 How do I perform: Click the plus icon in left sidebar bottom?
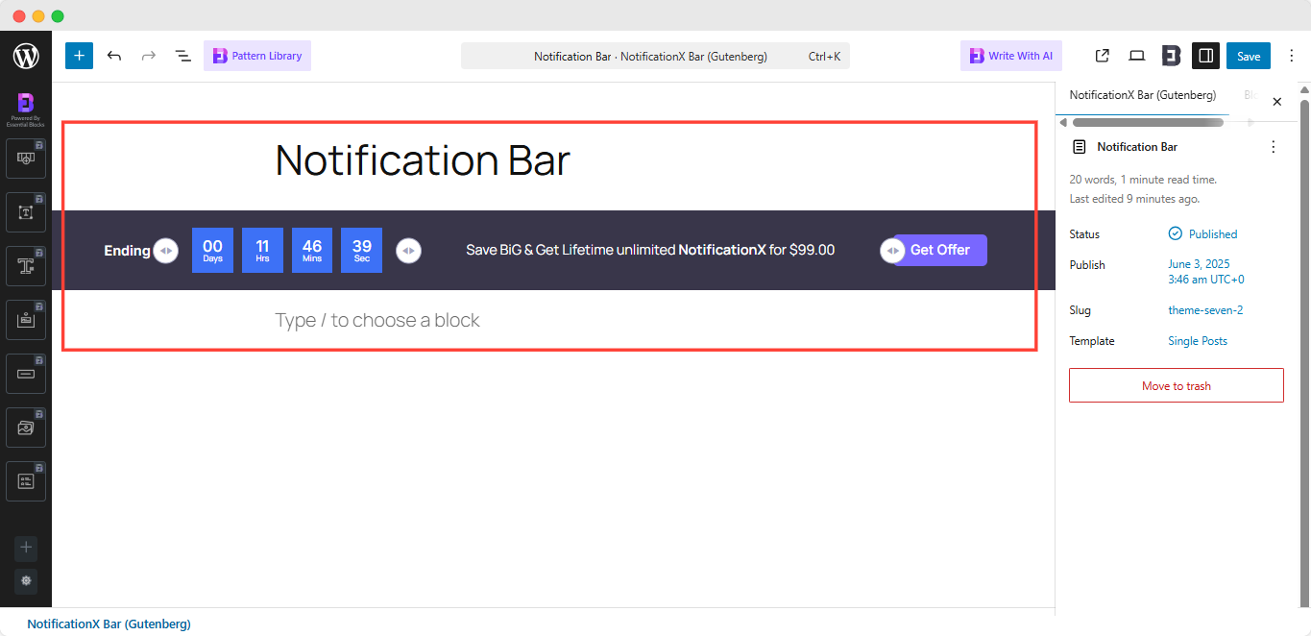pyautogui.click(x=26, y=548)
